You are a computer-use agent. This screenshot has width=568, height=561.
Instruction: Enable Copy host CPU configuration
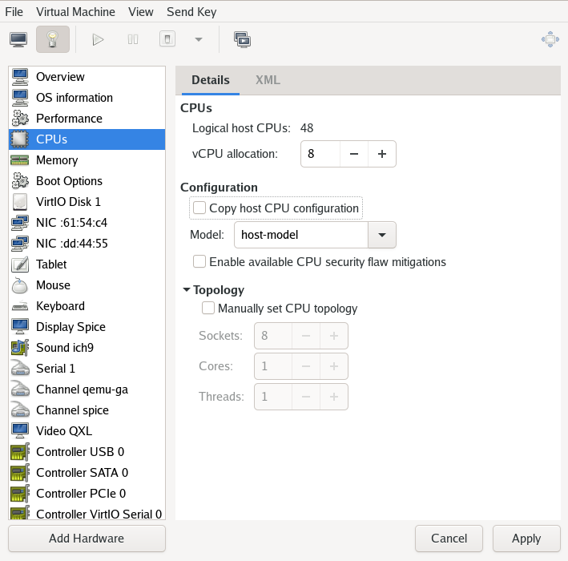[199, 208]
